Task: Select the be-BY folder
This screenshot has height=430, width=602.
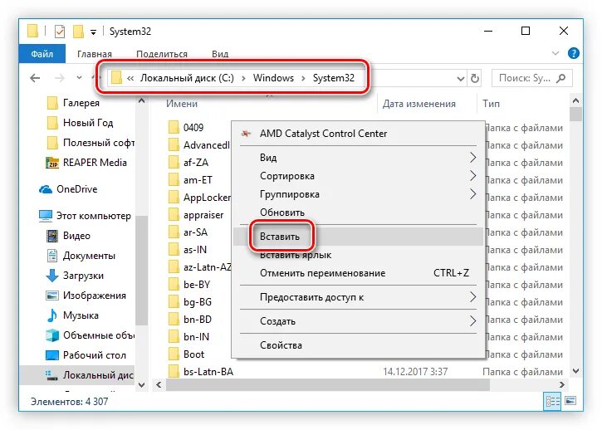Action: [189, 285]
